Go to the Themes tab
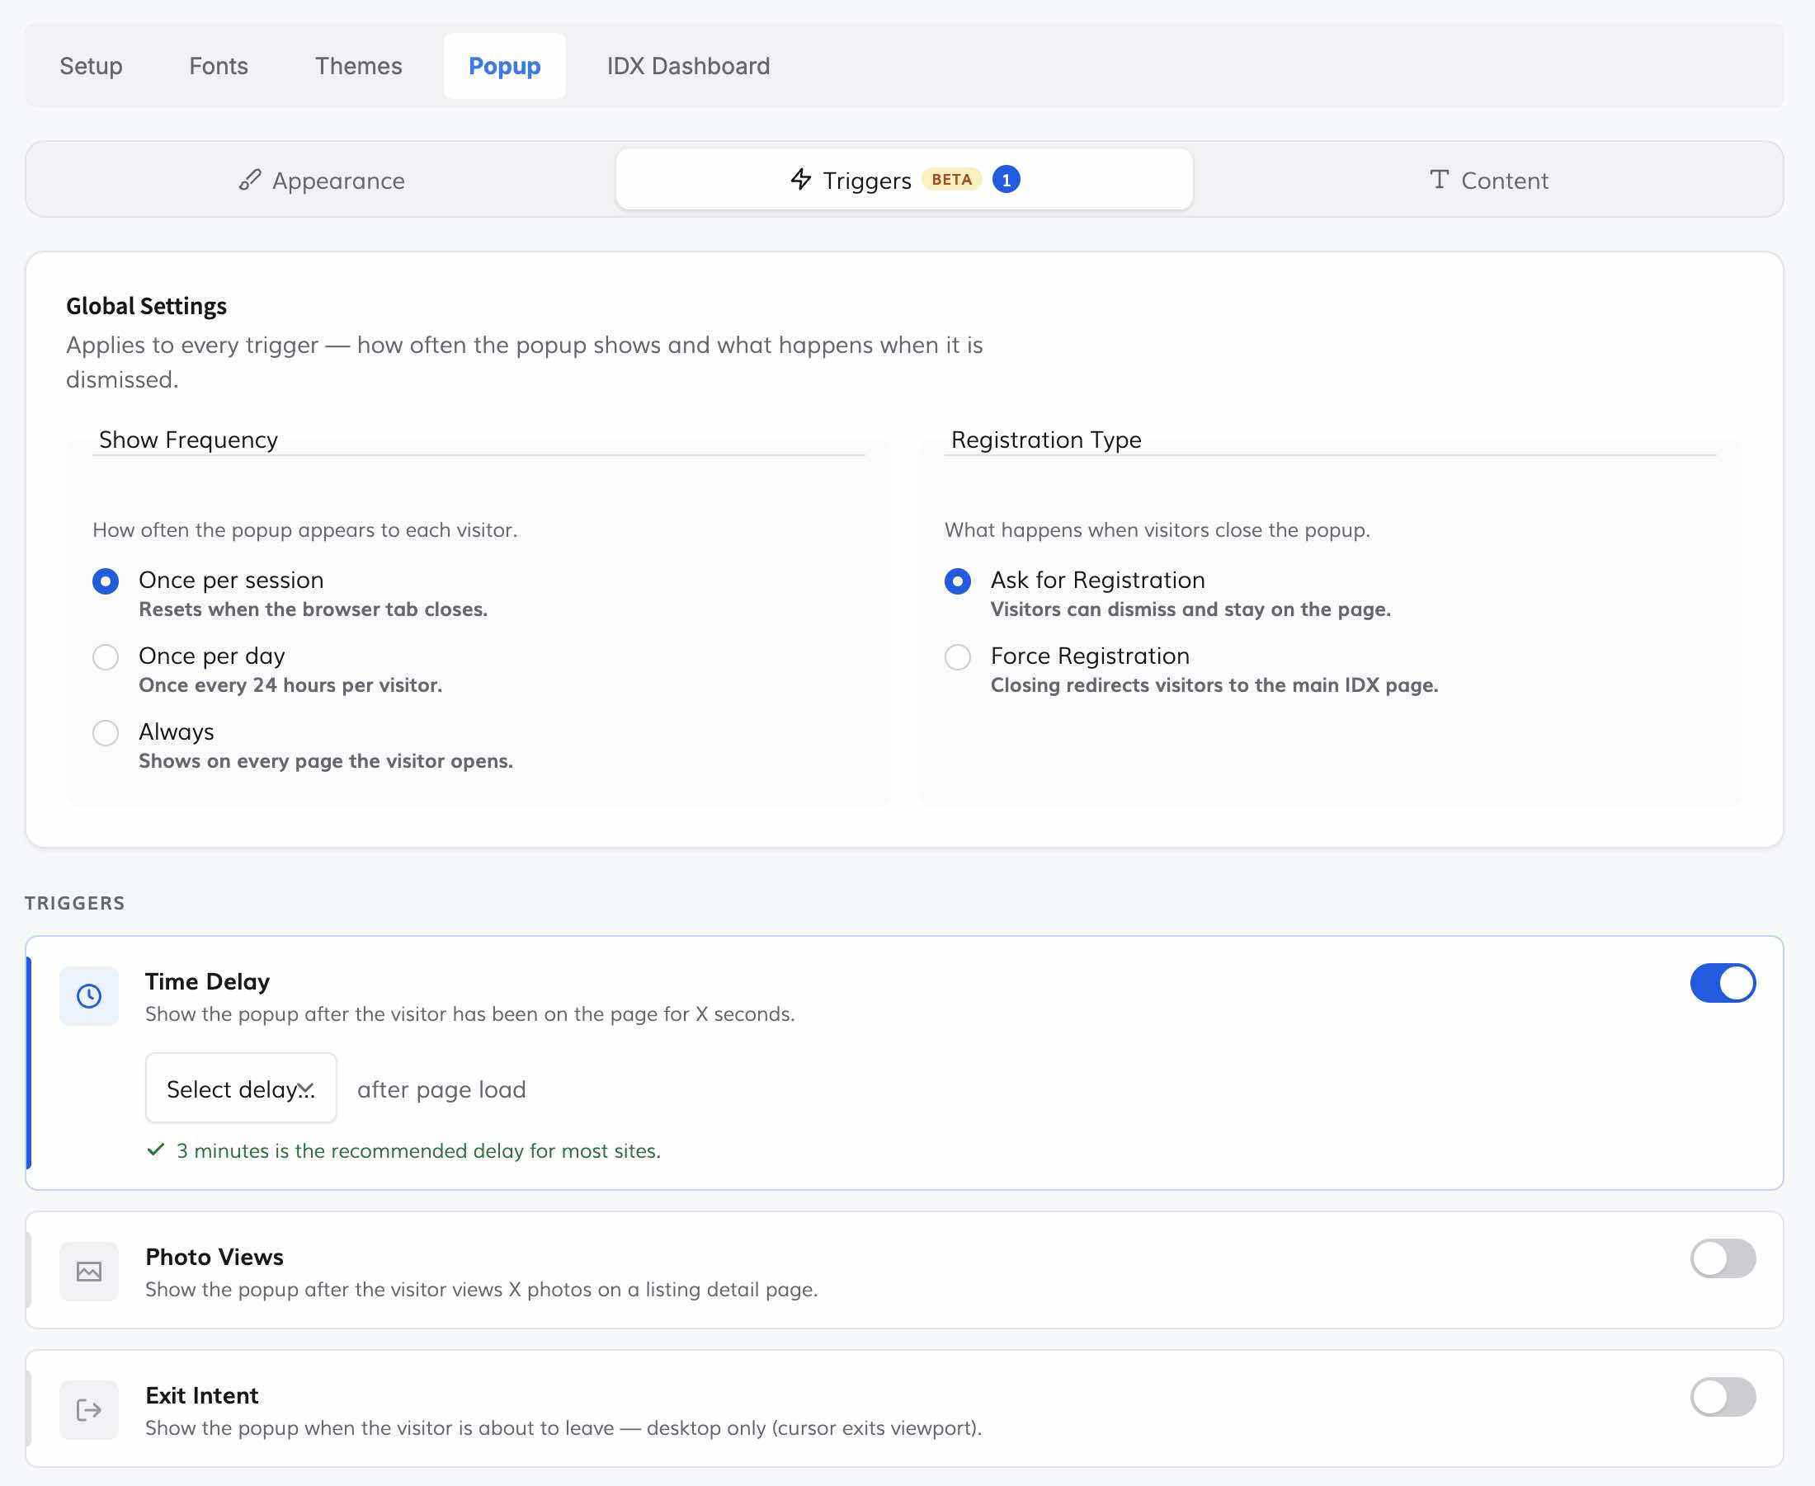This screenshot has height=1486, width=1815. click(x=358, y=66)
